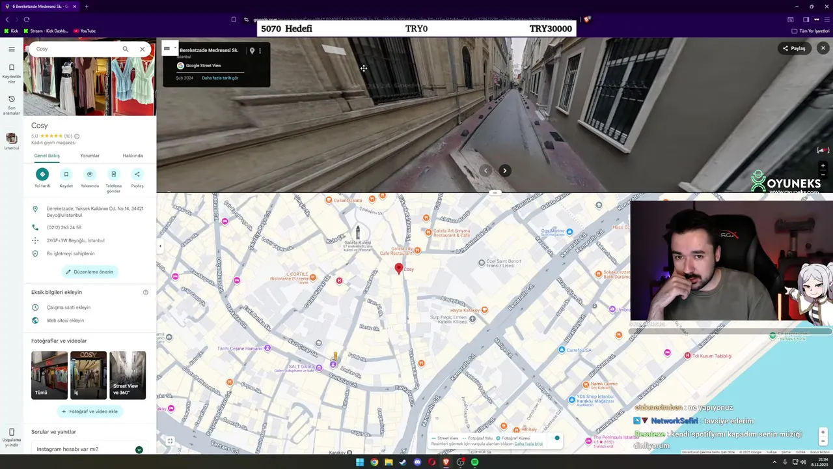Open three-dot menu in Street View card
Screen dimensions: 833x469
point(260,51)
